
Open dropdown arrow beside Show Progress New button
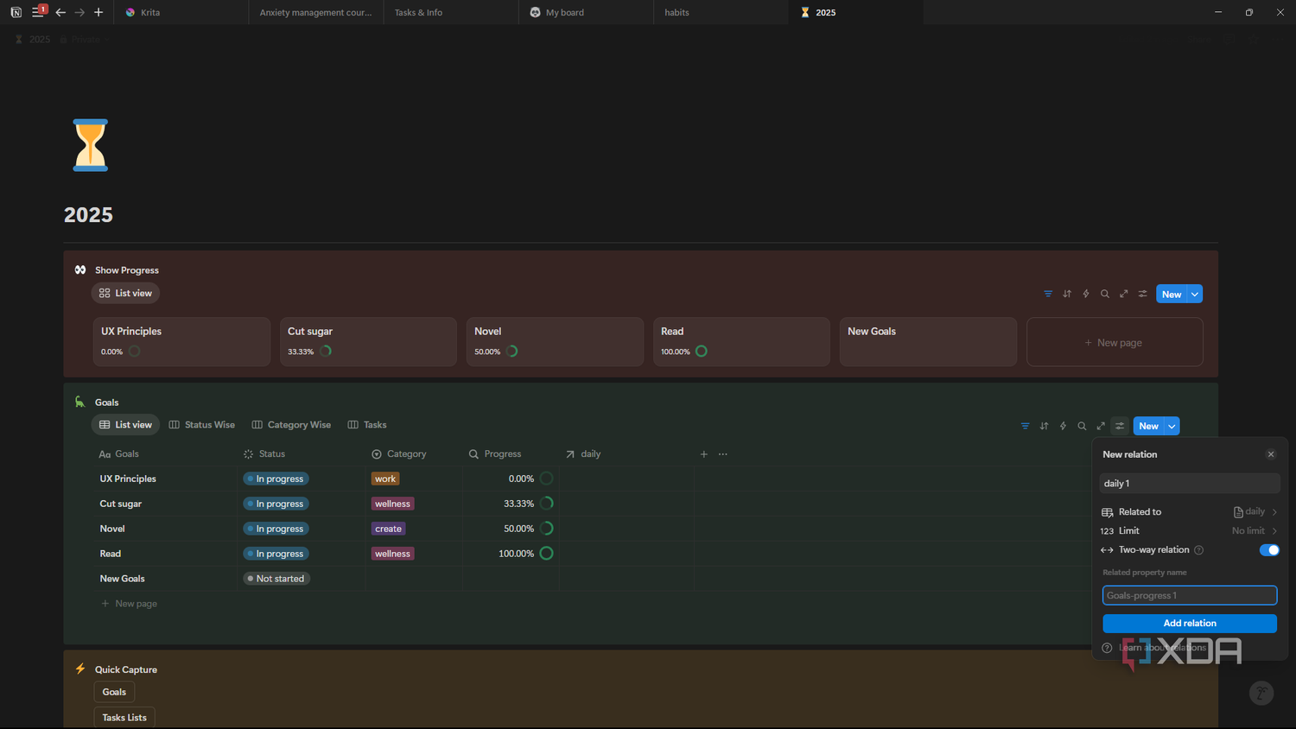pos(1195,295)
